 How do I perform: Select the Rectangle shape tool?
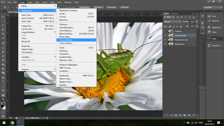pos(3,91)
